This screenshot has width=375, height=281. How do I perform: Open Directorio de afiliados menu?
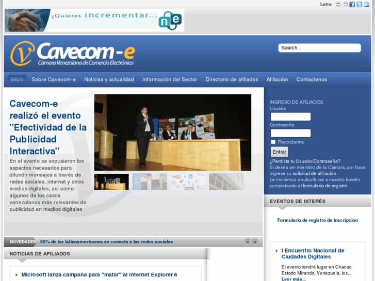click(232, 79)
